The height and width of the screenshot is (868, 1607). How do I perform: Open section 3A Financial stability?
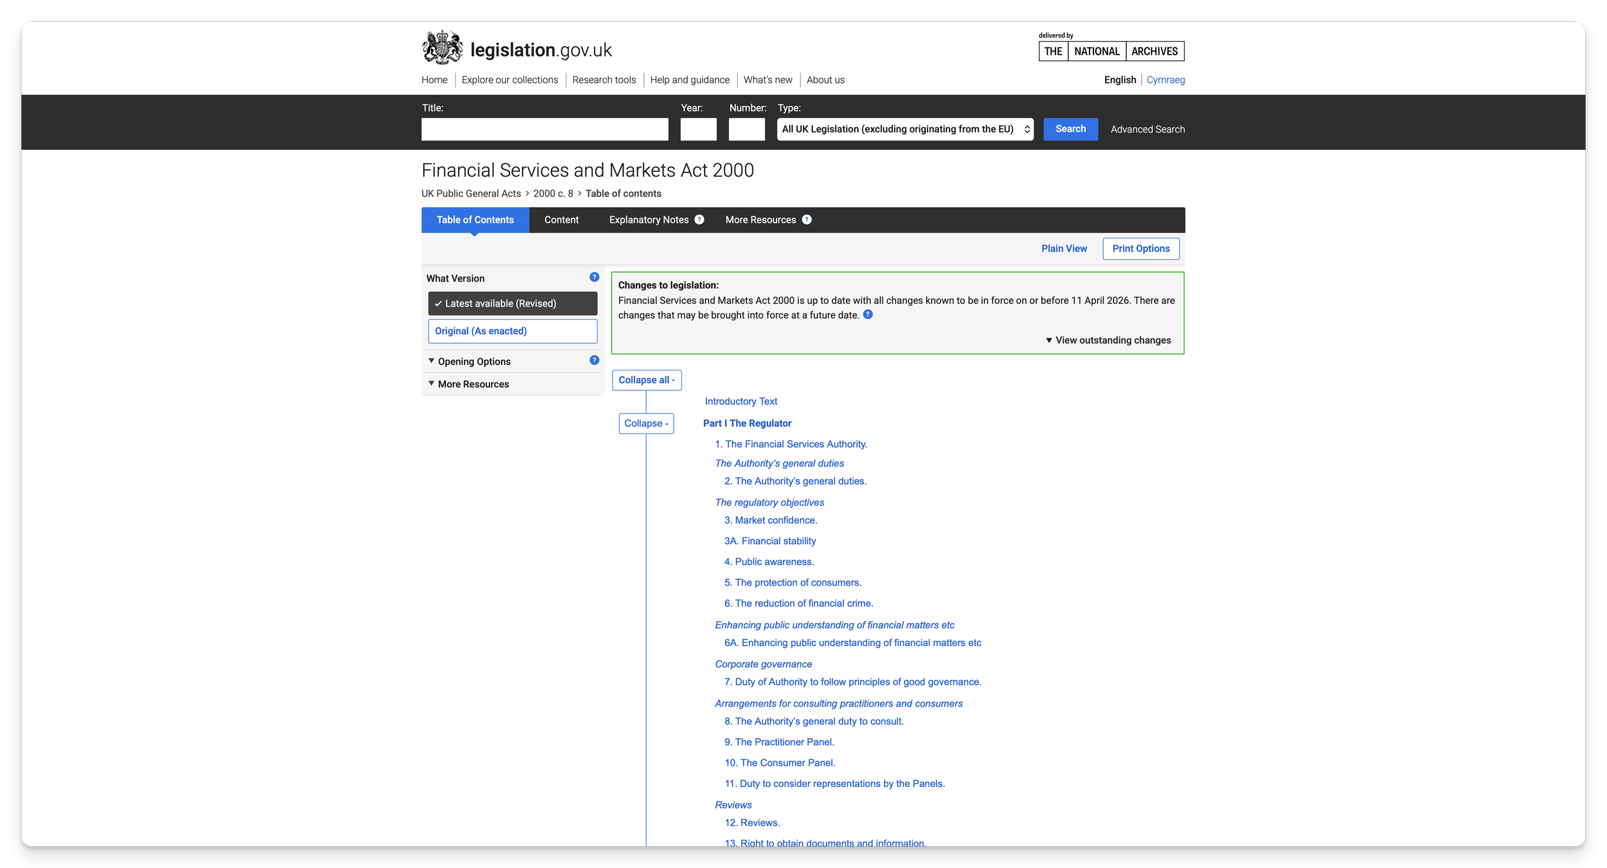point(769,541)
